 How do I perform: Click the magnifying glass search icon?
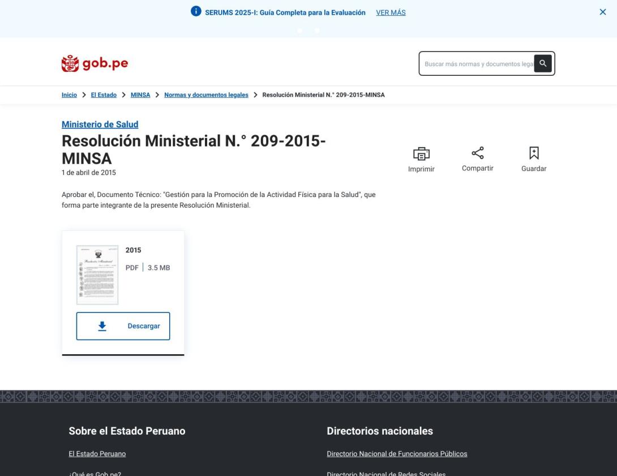click(x=543, y=63)
